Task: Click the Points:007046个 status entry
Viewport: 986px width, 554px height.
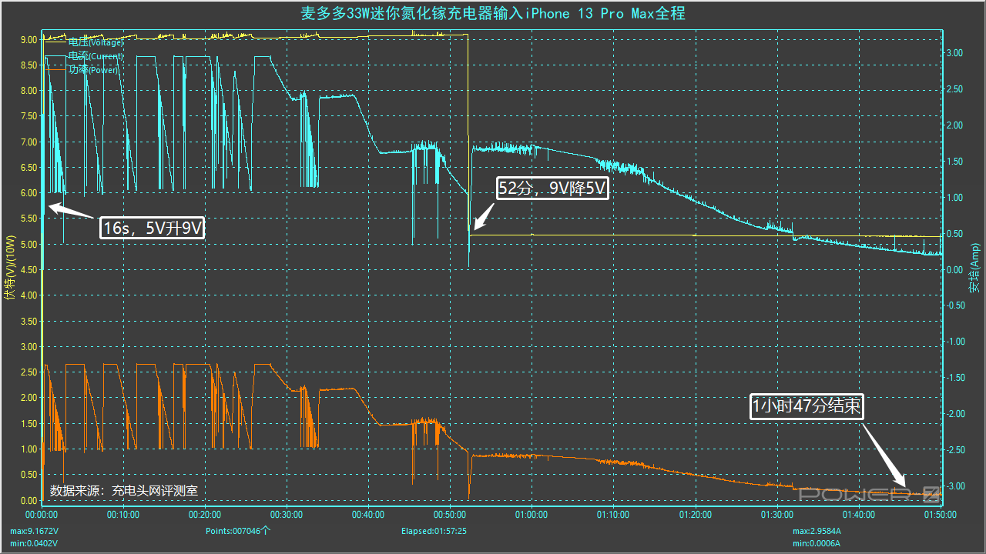Action: pyautogui.click(x=238, y=531)
